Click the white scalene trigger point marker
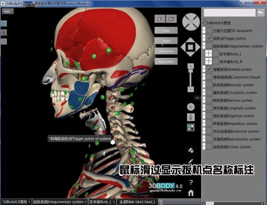The height and width of the screenshot is (205, 267). coord(113,142)
